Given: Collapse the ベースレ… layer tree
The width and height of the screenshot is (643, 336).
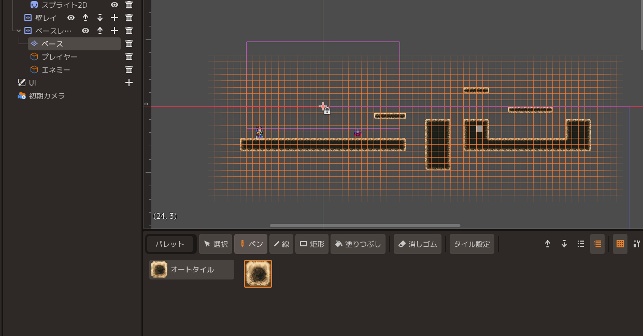Looking at the screenshot, I should click(x=19, y=31).
